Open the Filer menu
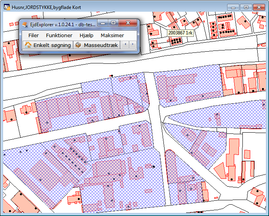Viewport: 269px width, 216px height. pyautogui.click(x=33, y=35)
